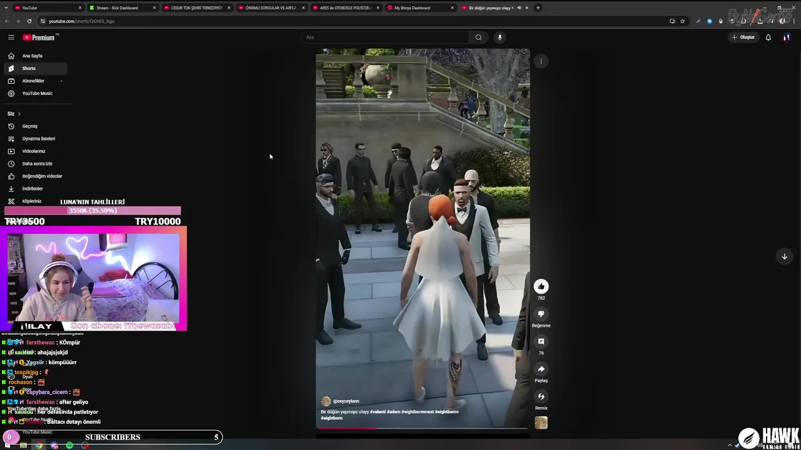Close the Bir düğün yapmışız olayy tab
The width and height of the screenshot is (801, 450).
(x=527, y=8)
